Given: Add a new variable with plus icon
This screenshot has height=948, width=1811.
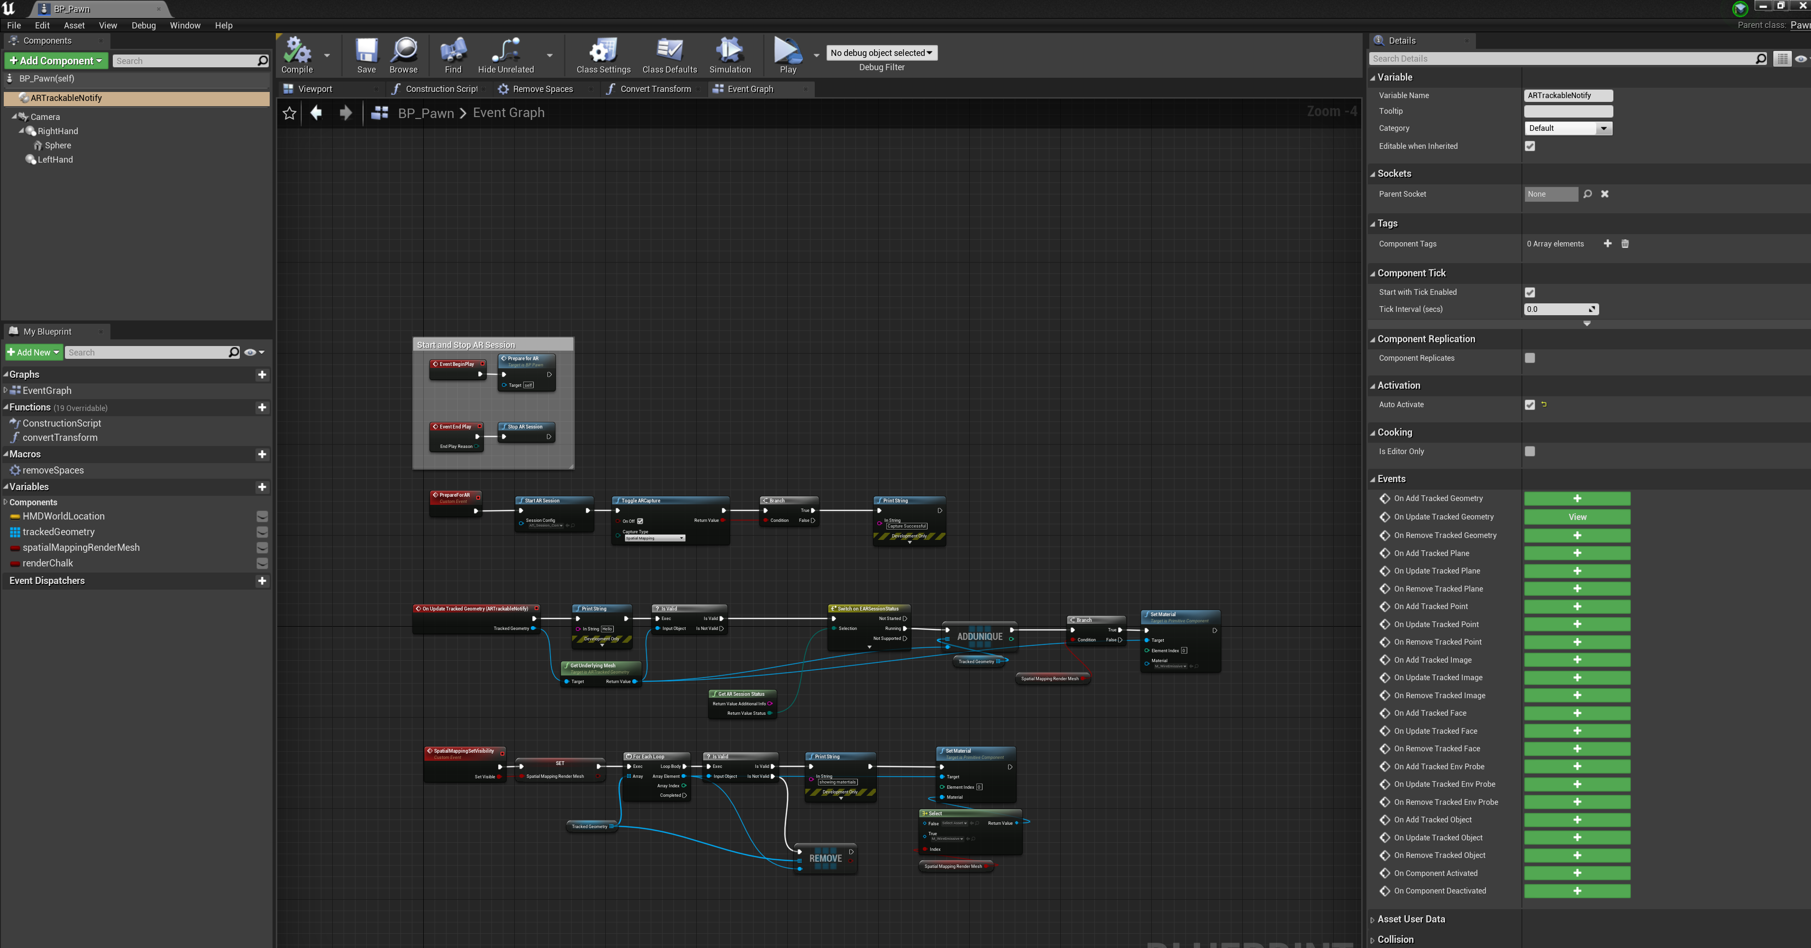Looking at the screenshot, I should click(262, 487).
